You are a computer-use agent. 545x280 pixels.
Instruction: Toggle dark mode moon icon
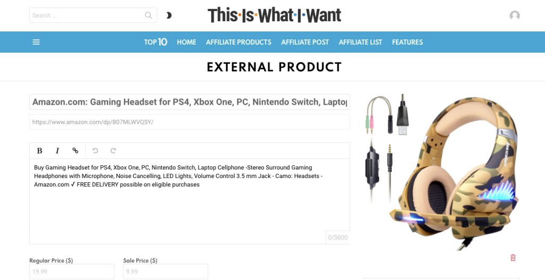pos(169,15)
